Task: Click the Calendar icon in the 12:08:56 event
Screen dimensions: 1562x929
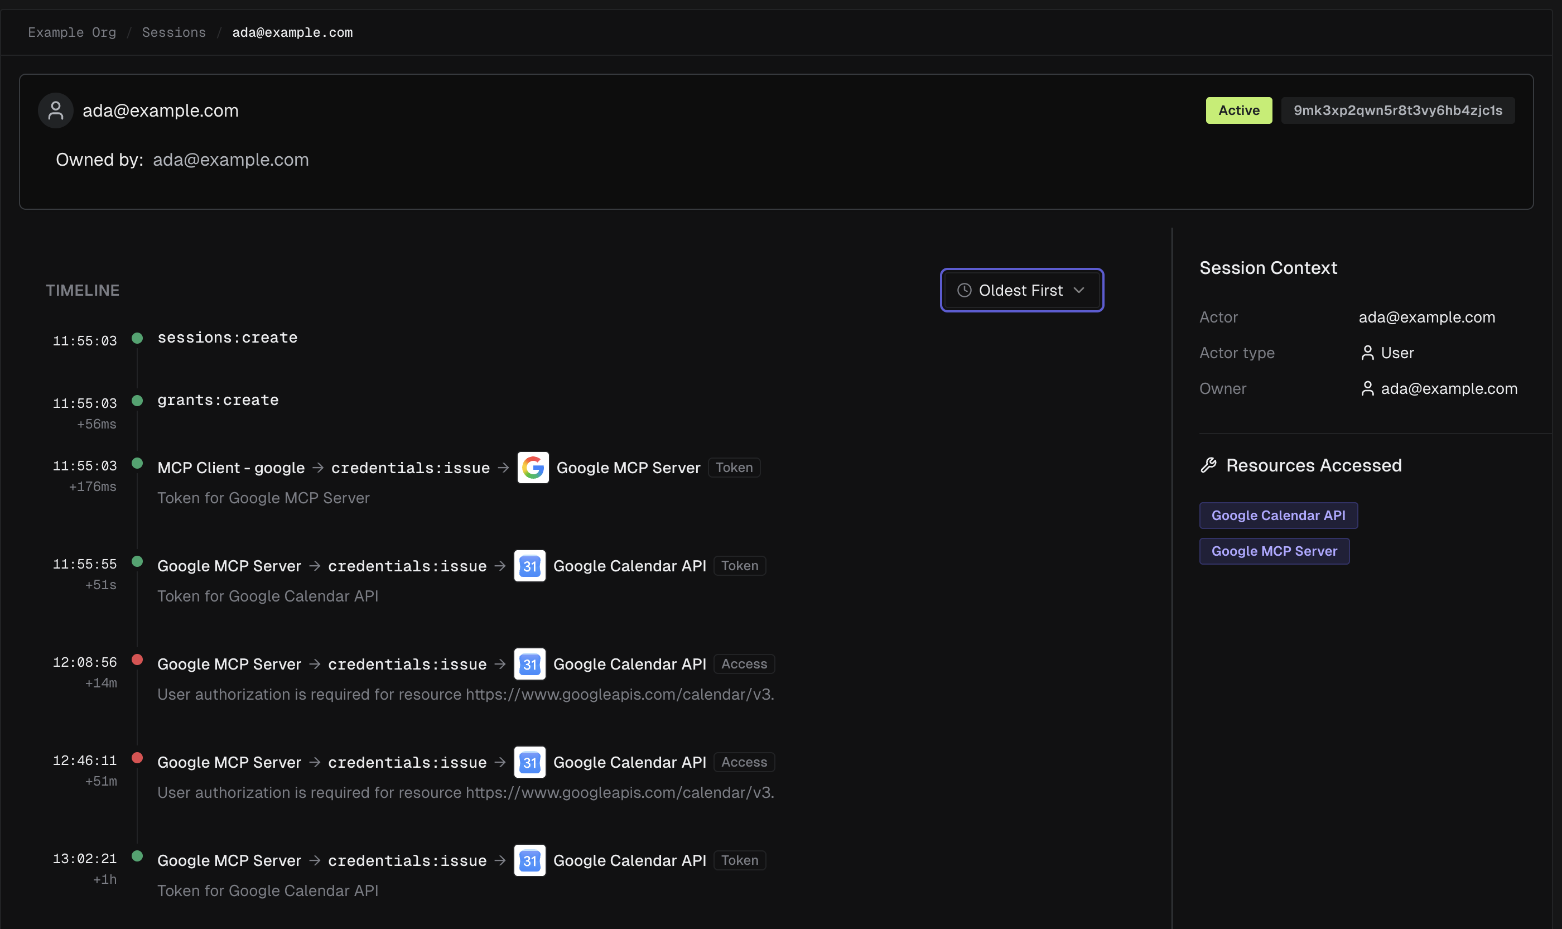Action: (x=529, y=664)
